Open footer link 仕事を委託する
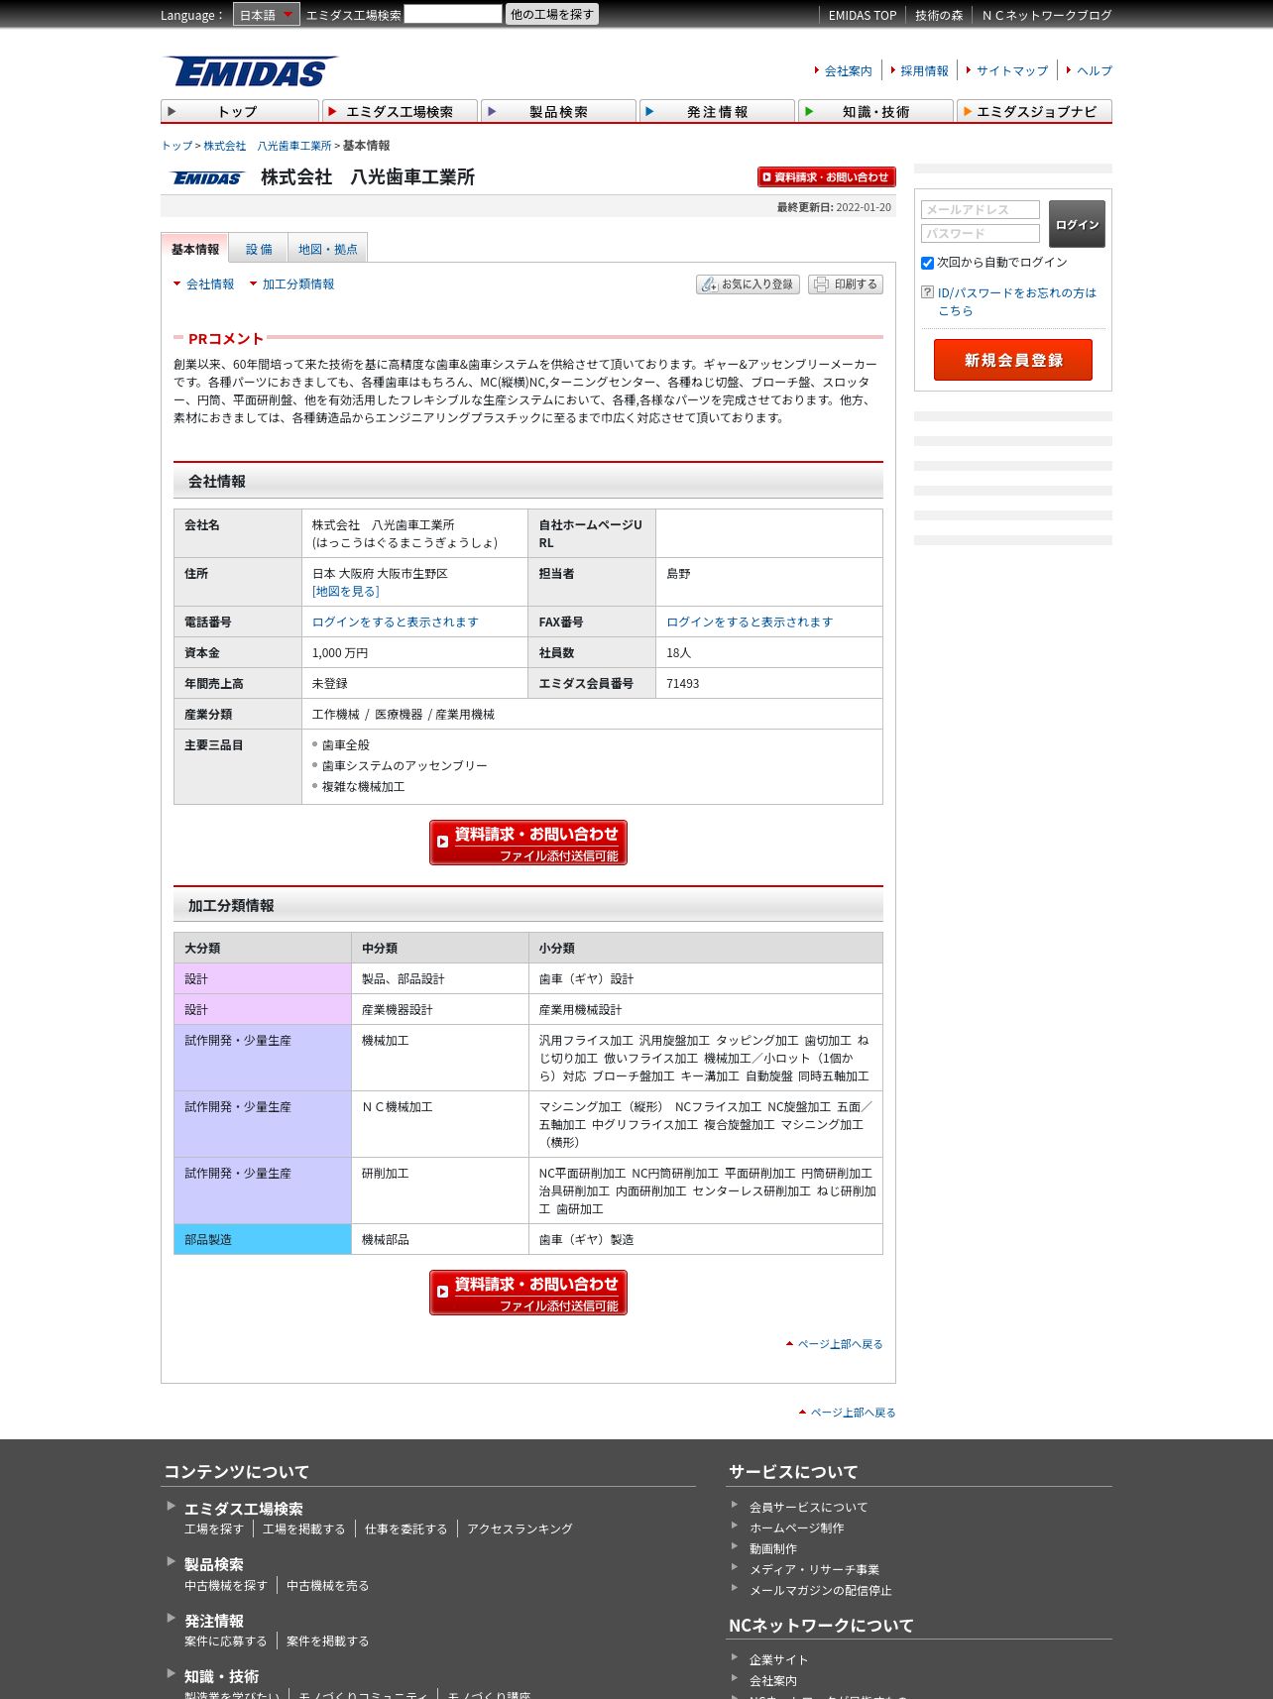This screenshot has height=1699, width=1273. coord(406,1529)
